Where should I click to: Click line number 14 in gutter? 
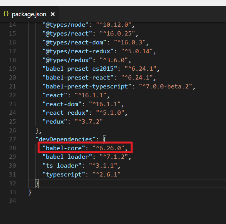click(x=12, y=25)
